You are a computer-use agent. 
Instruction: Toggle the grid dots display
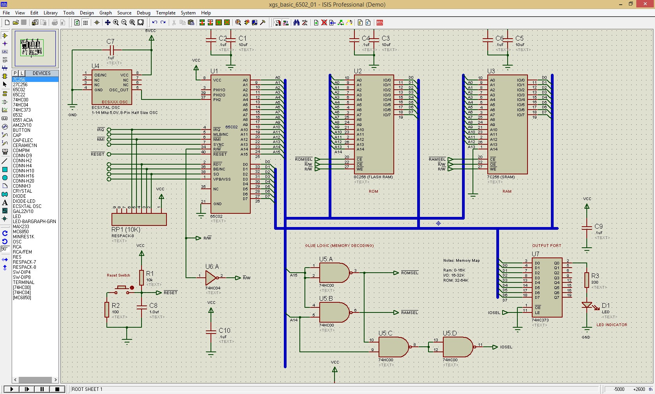(x=85, y=23)
